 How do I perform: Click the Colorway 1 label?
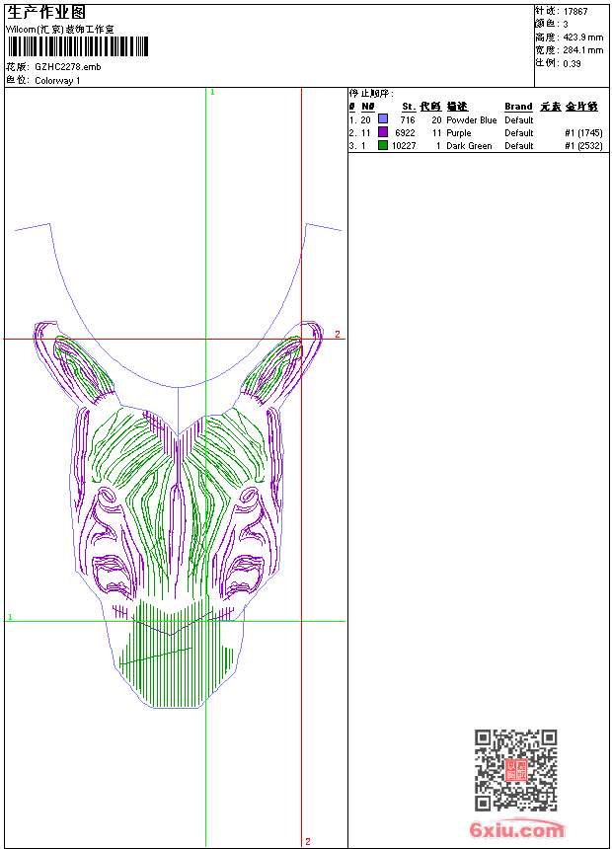click(57, 80)
